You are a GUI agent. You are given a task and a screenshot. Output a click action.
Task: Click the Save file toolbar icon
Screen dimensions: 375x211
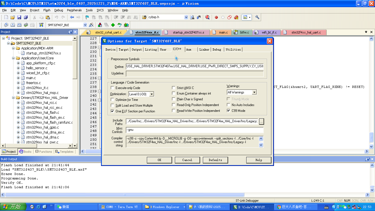[x=19, y=17]
